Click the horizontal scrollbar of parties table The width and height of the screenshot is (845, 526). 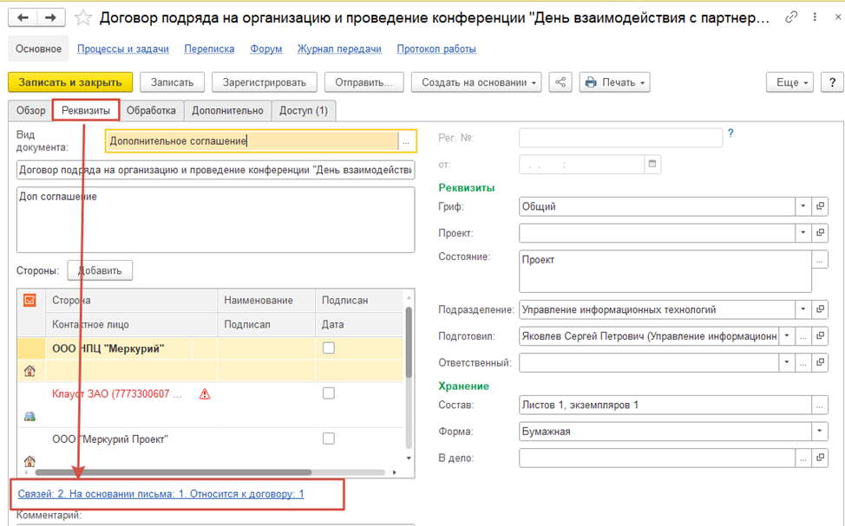pos(173,472)
